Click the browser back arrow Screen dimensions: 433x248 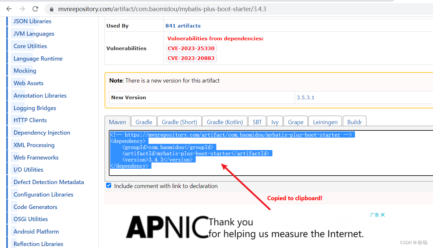9,9
